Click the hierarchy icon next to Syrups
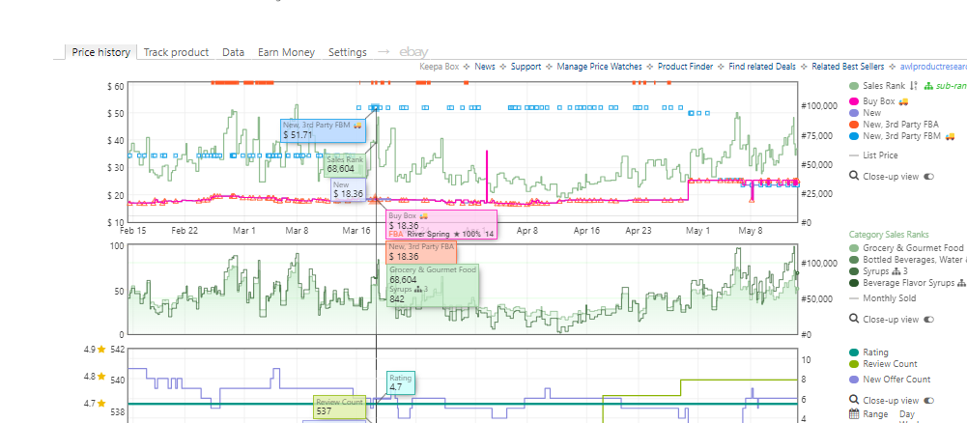 (x=896, y=271)
